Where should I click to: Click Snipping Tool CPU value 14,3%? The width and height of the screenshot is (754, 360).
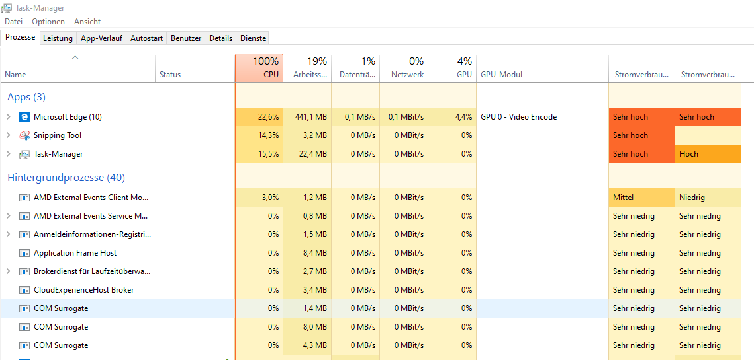[x=259, y=135]
